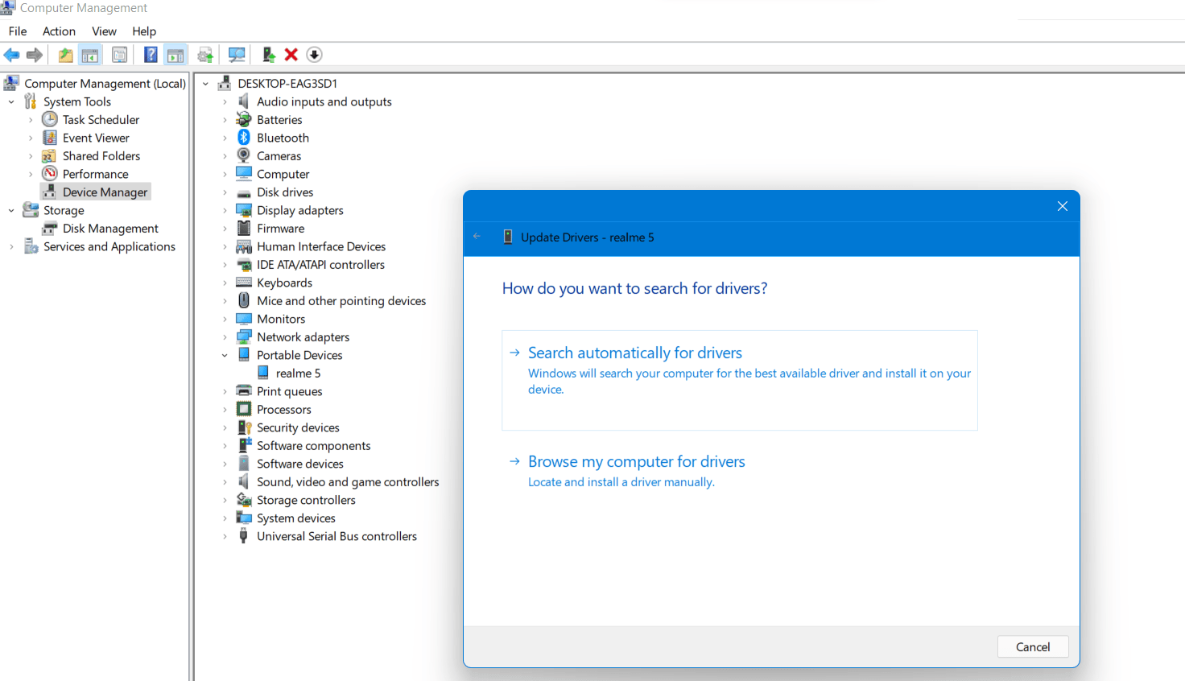This screenshot has width=1185, height=681.
Task: Click the Enable device toolbar icon
Action: (x=269, y=55)
